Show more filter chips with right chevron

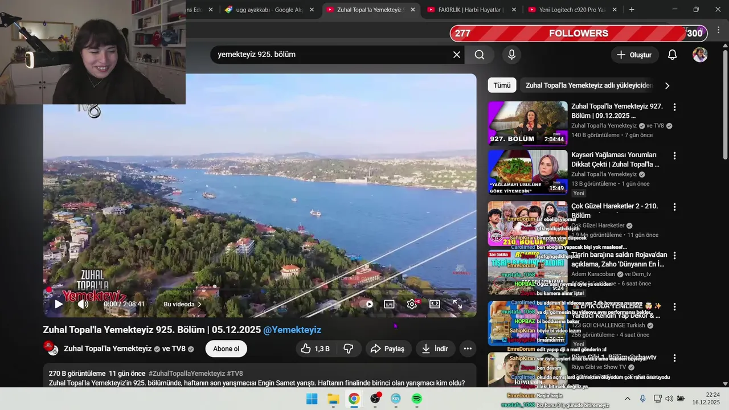coord(667,85)
